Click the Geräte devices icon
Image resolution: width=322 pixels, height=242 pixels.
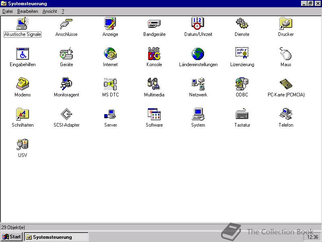coord(66,54)
